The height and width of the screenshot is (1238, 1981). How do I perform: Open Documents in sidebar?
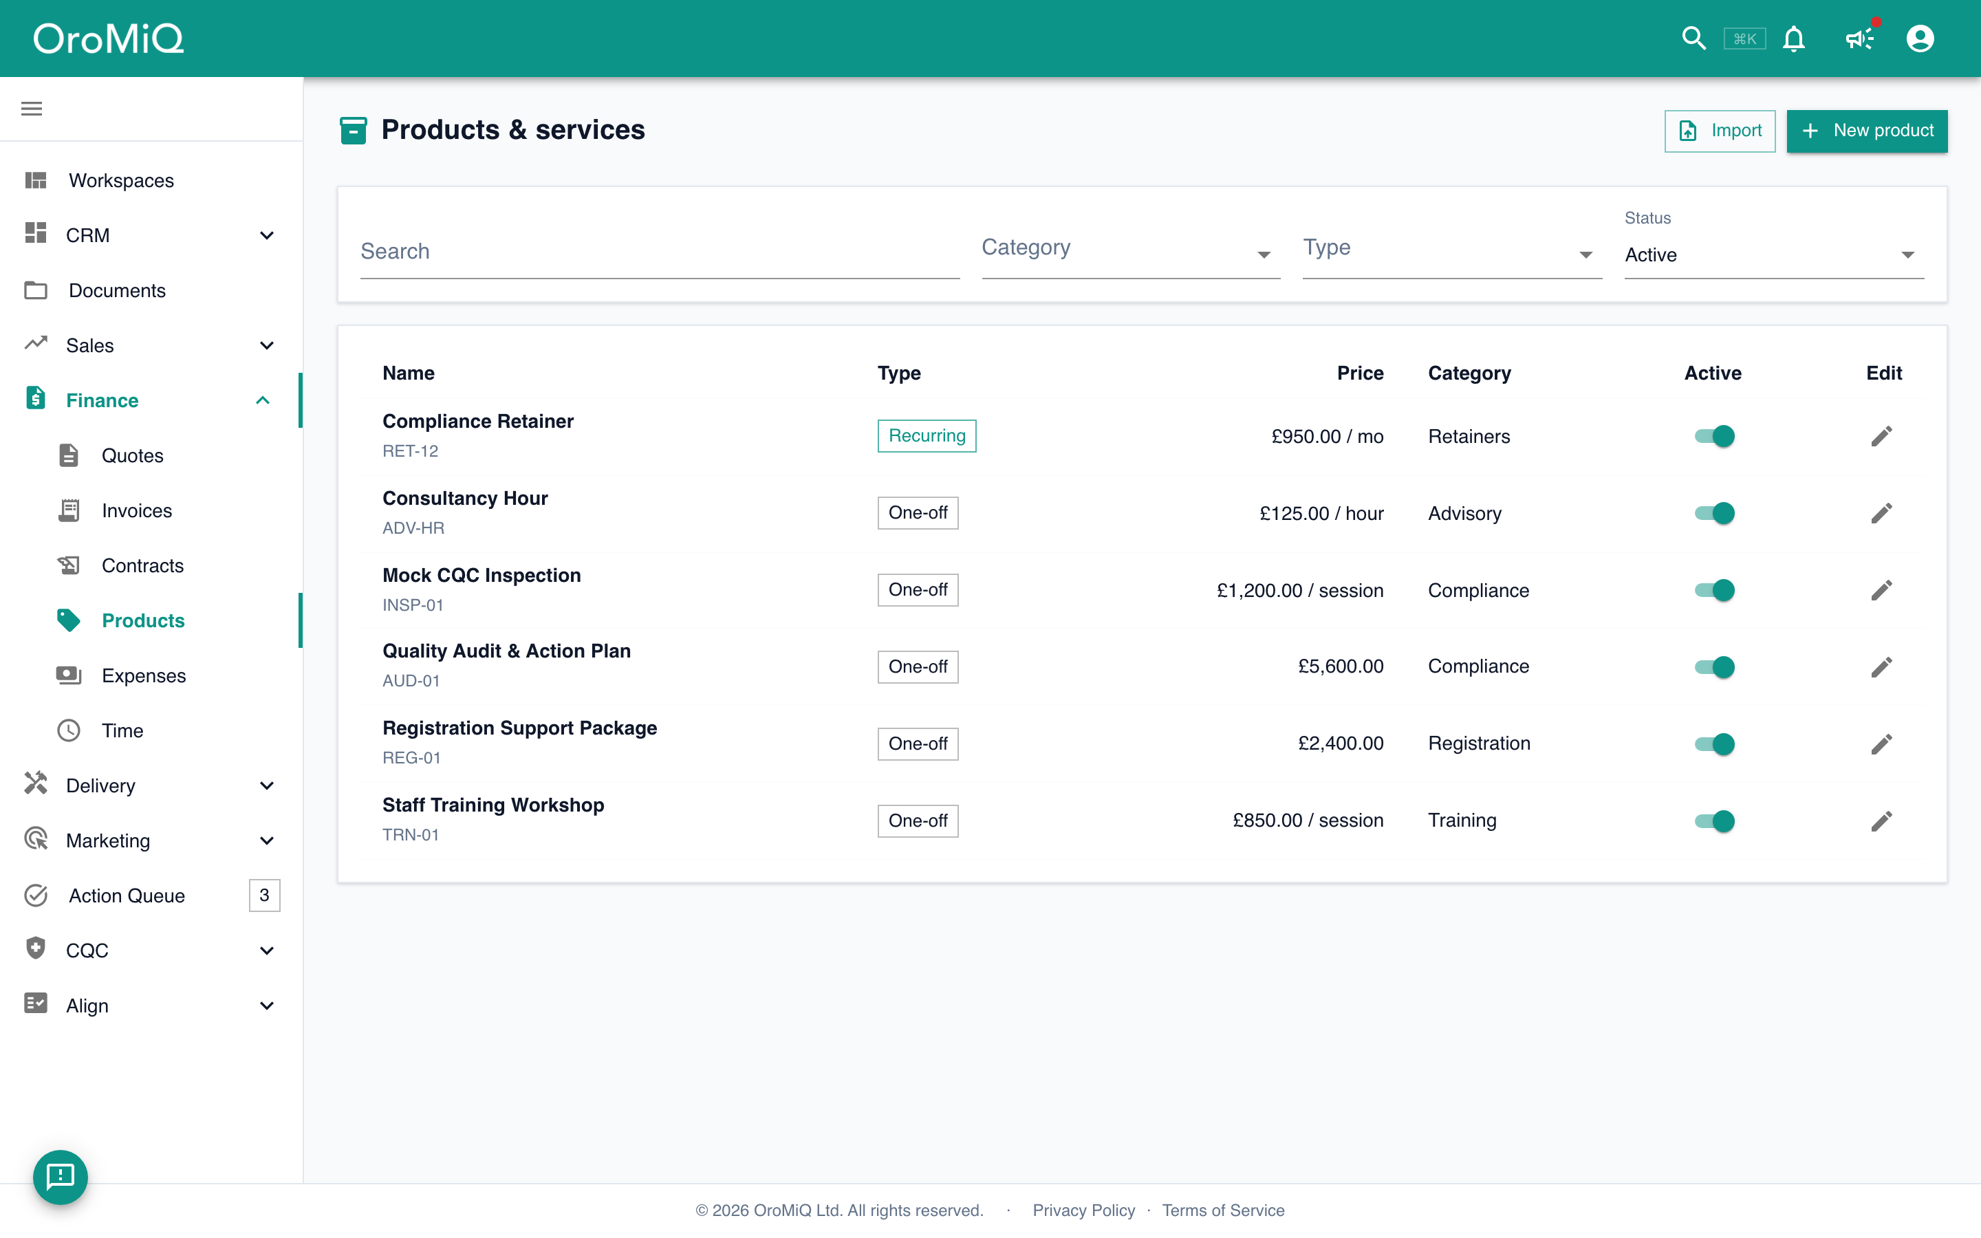point(151,290)
